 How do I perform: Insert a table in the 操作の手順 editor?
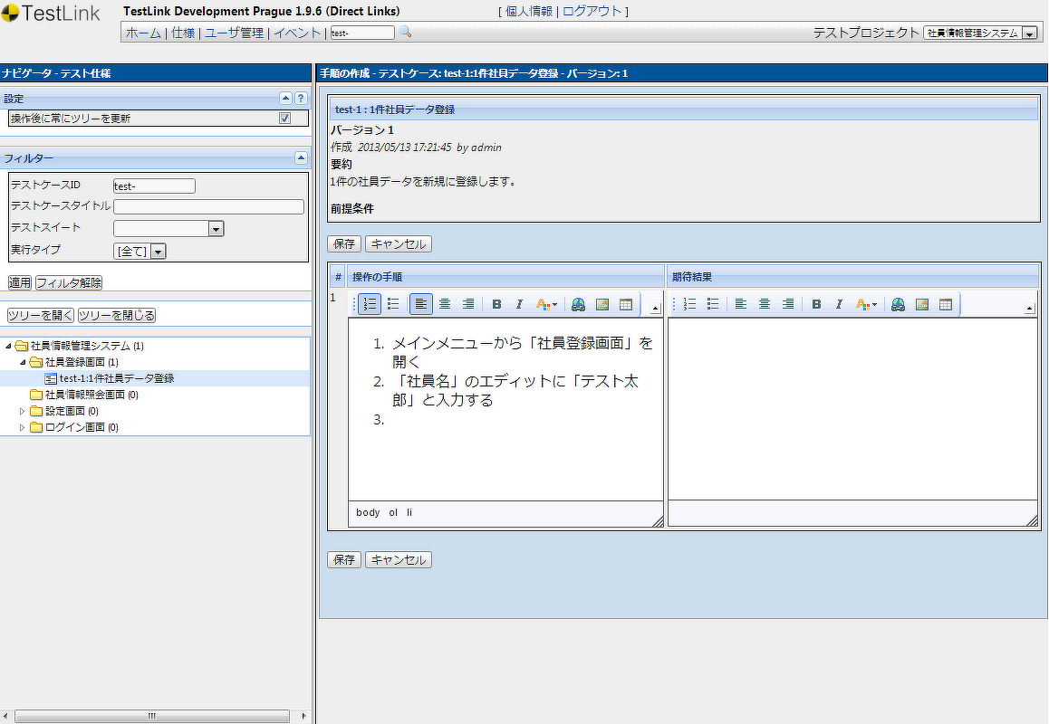click(625, 304)
